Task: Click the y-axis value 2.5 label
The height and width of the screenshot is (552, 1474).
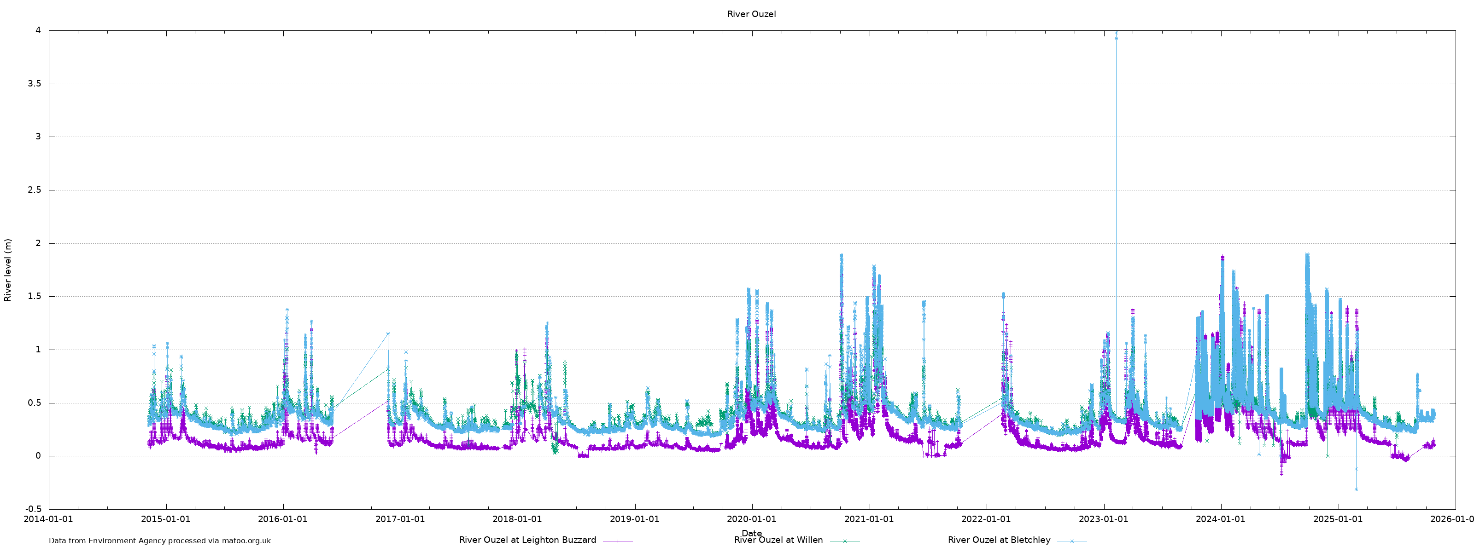Action: (35, 190)
